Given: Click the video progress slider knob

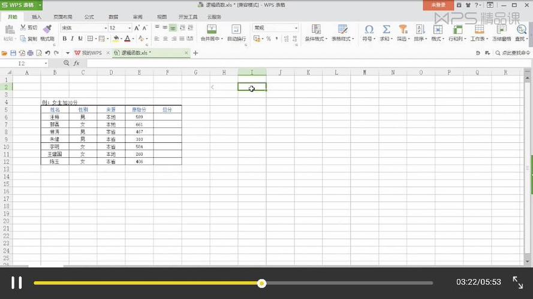Looking at the screenshot, I should coord(261,283).
